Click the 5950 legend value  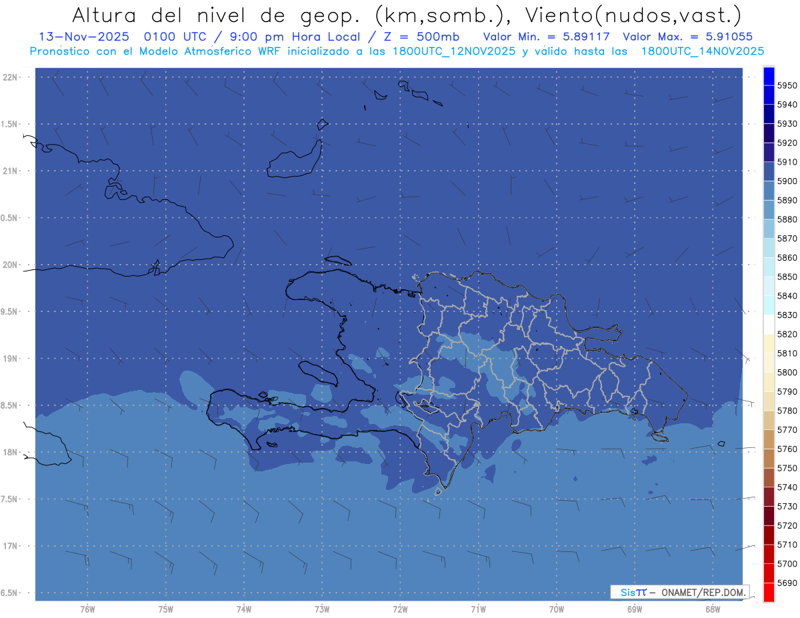click(x=787, y=85)
